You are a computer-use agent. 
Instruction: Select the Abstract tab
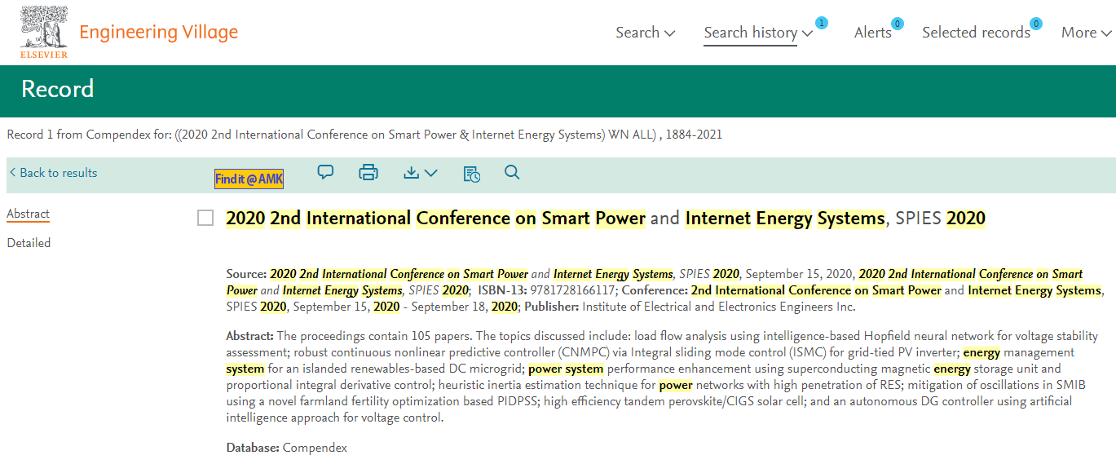(x=28, y=214)
